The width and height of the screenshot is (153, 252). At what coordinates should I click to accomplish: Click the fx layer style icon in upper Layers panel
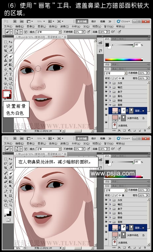[x=119, y=131]
